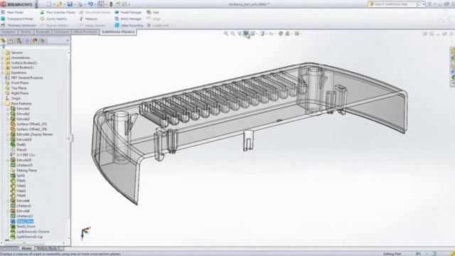Open the New document dropdown arrow
This screenshot has width=455, height=256.
[x=54, y=5]
